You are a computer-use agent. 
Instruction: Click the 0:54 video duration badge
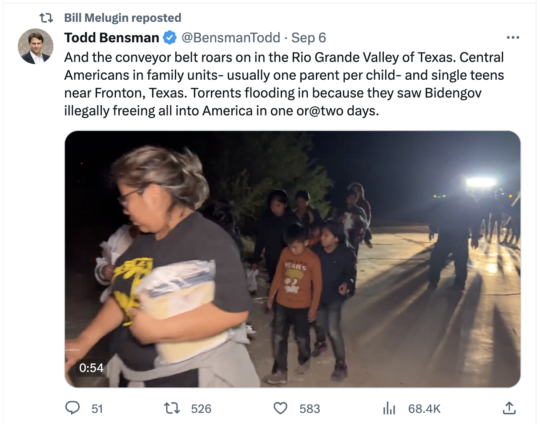[91, 367]
